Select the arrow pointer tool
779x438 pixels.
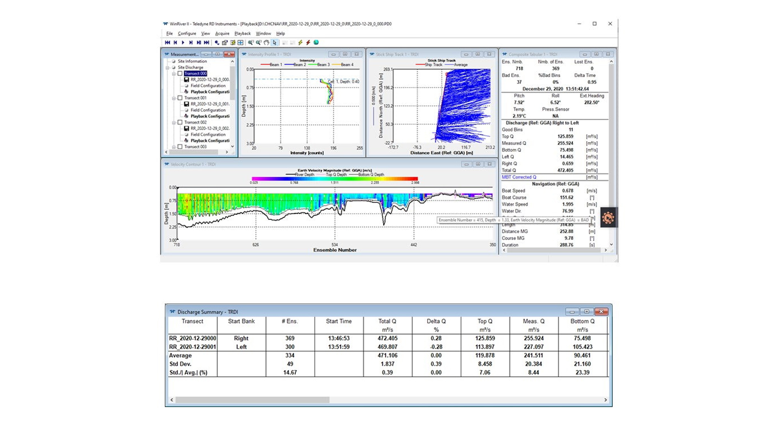point(275,43)
